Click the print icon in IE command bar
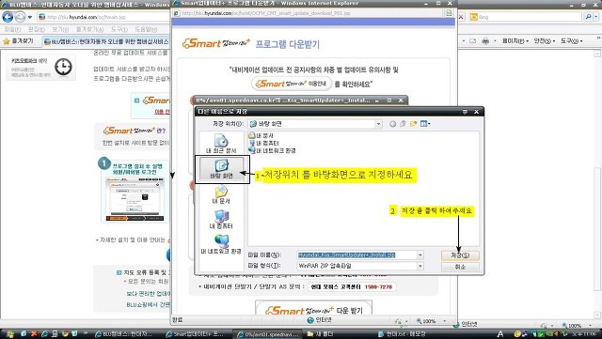Screen dimensions: 602x339 [485, 40]
